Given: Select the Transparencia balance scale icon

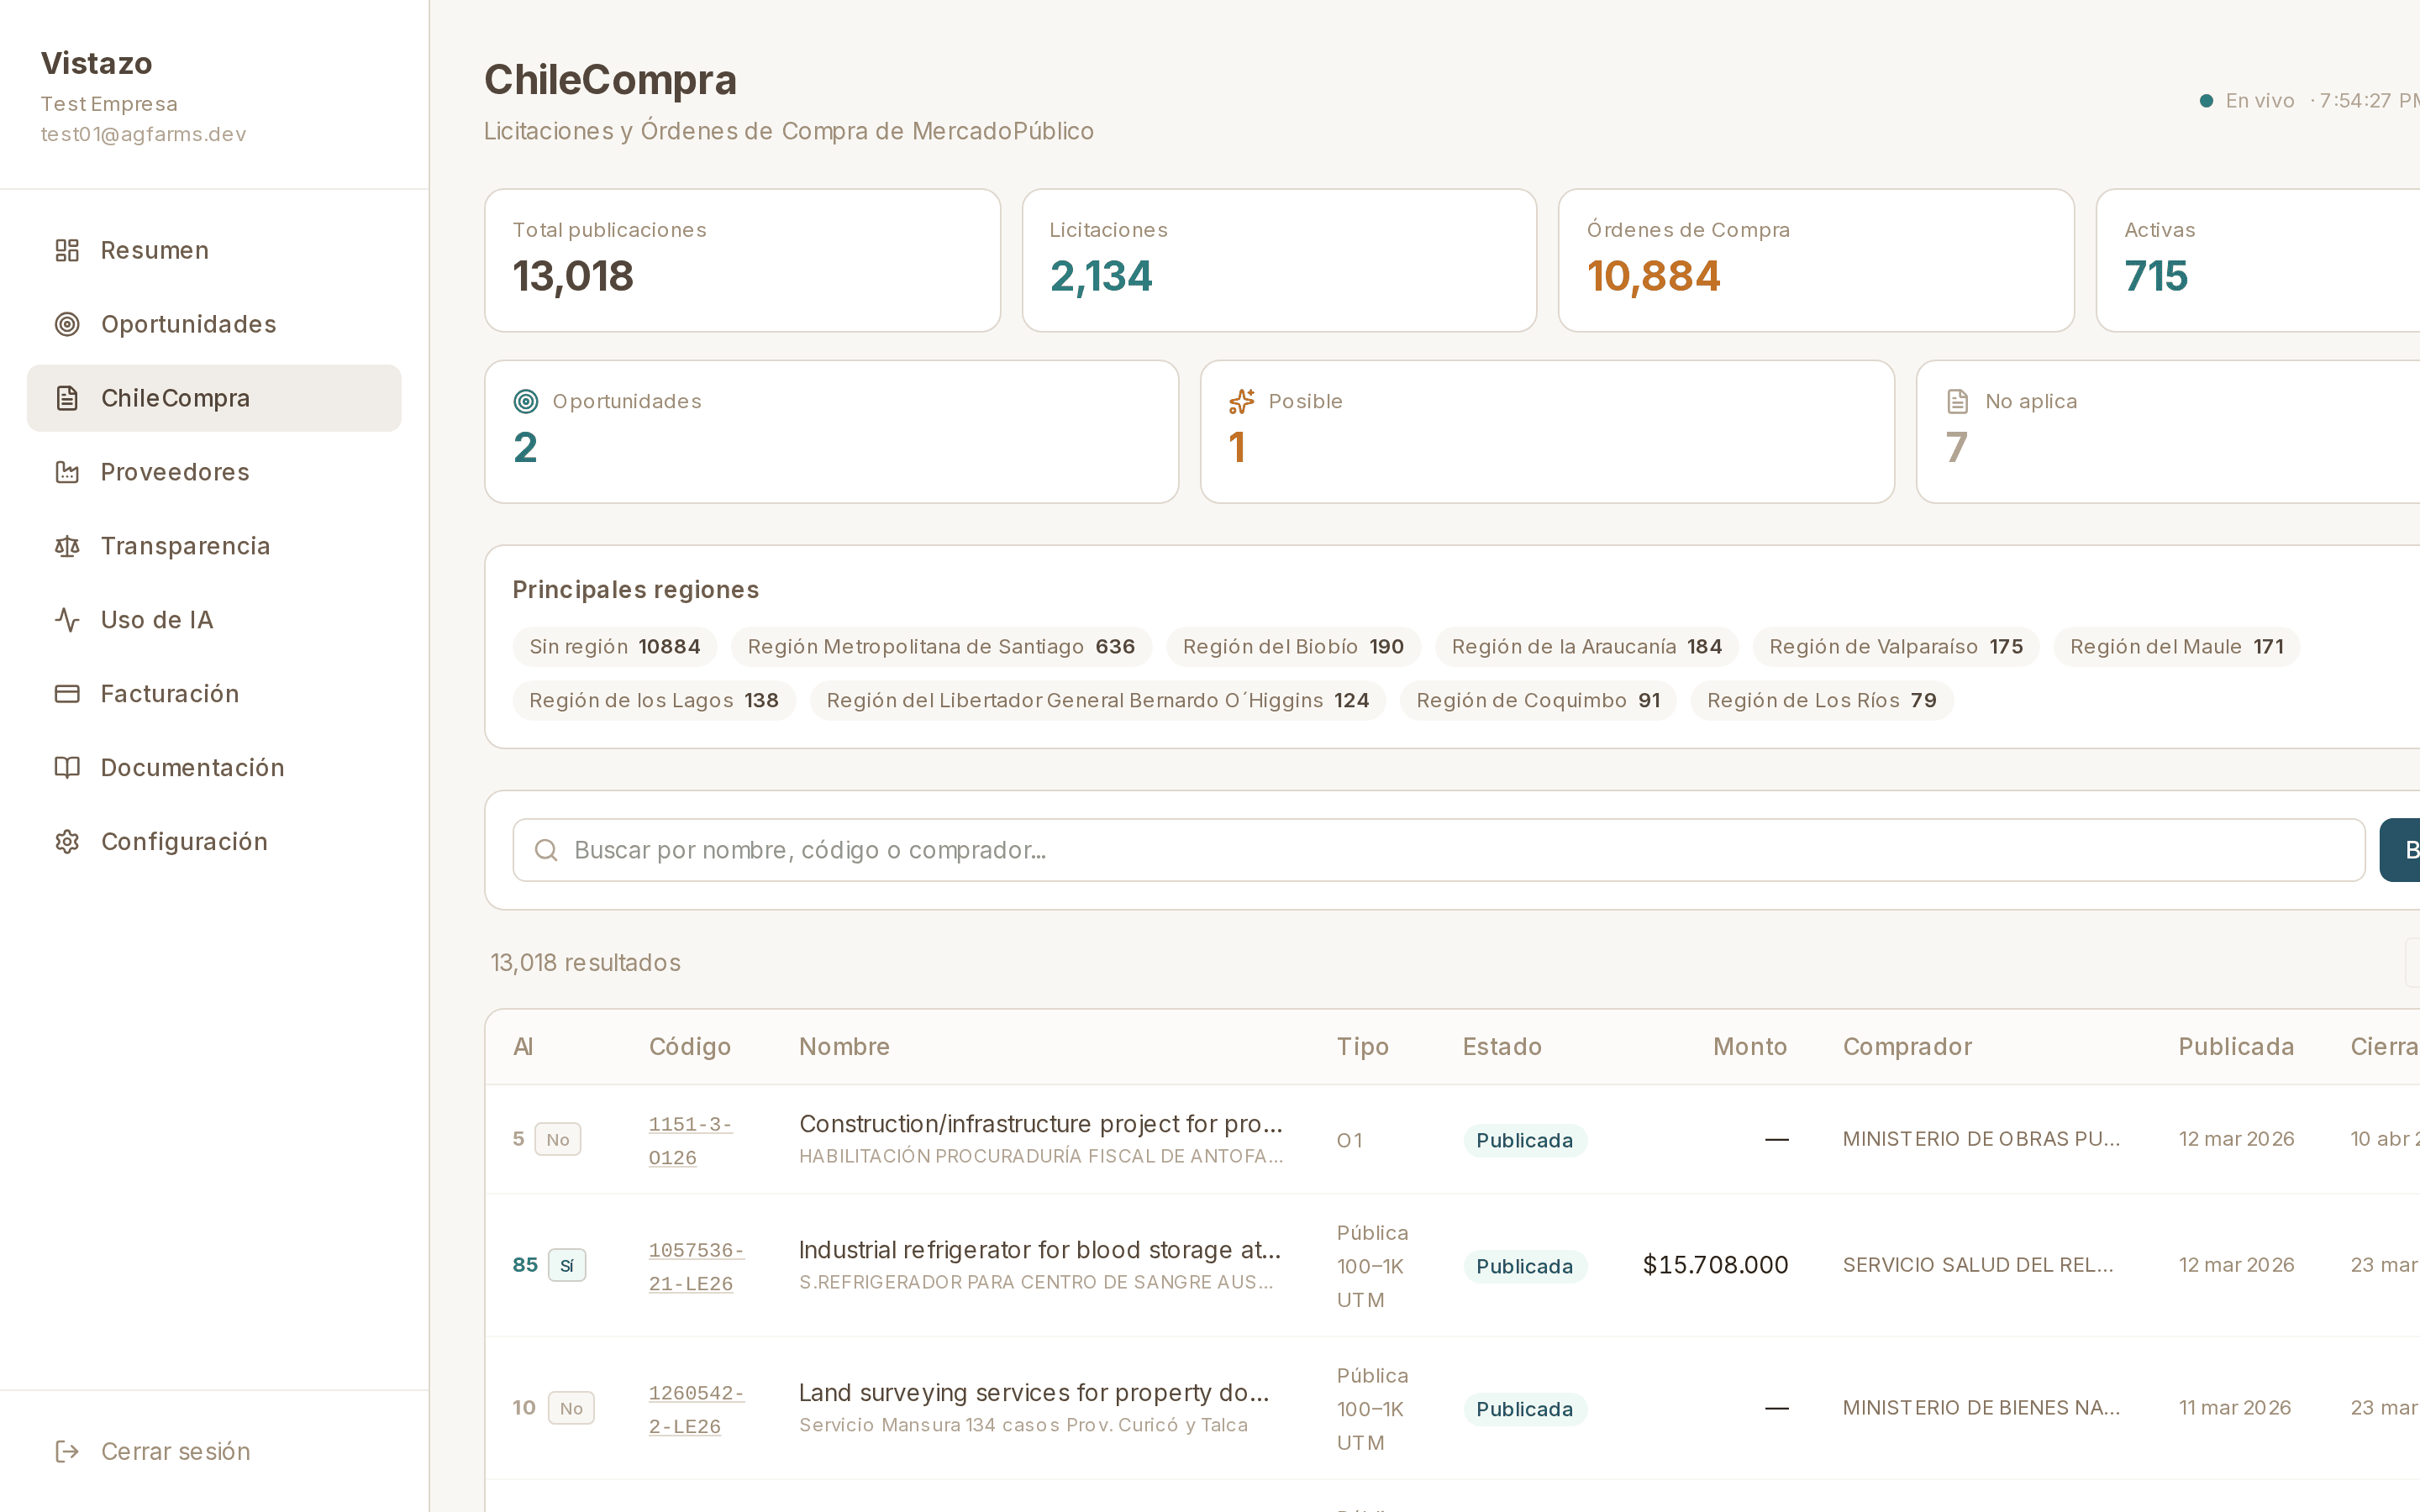Looking at the screenshot, I should click(66, 546).
